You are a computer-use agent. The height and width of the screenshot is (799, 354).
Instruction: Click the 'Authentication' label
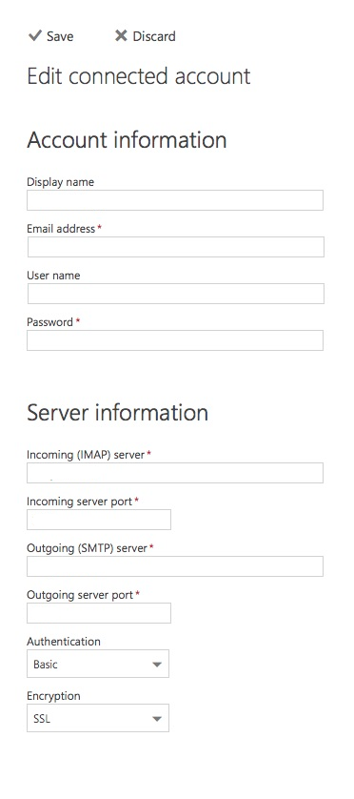click(x=64, y=642)
